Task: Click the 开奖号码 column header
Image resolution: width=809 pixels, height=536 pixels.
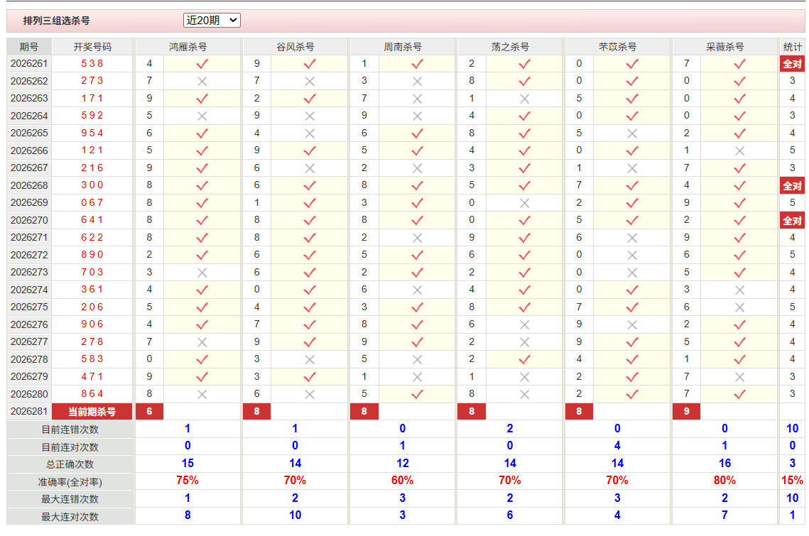Action: 92,47
